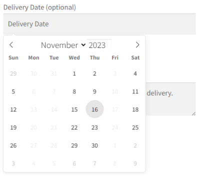Choose November 30 date
Viewport: 201px width, 180px height.
click(94, 145)
